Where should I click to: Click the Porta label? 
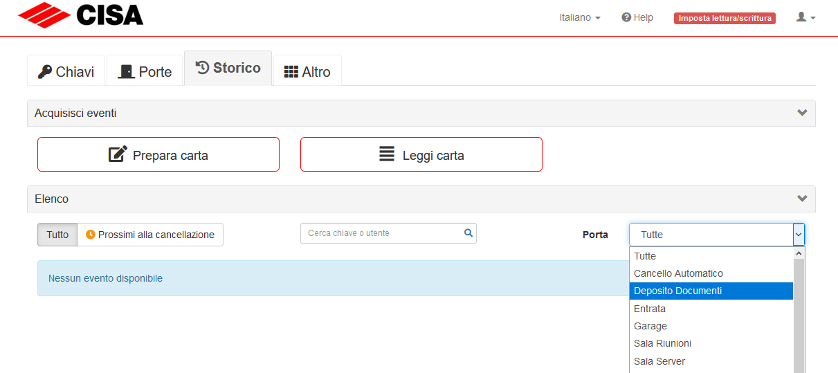pos(595,235)
